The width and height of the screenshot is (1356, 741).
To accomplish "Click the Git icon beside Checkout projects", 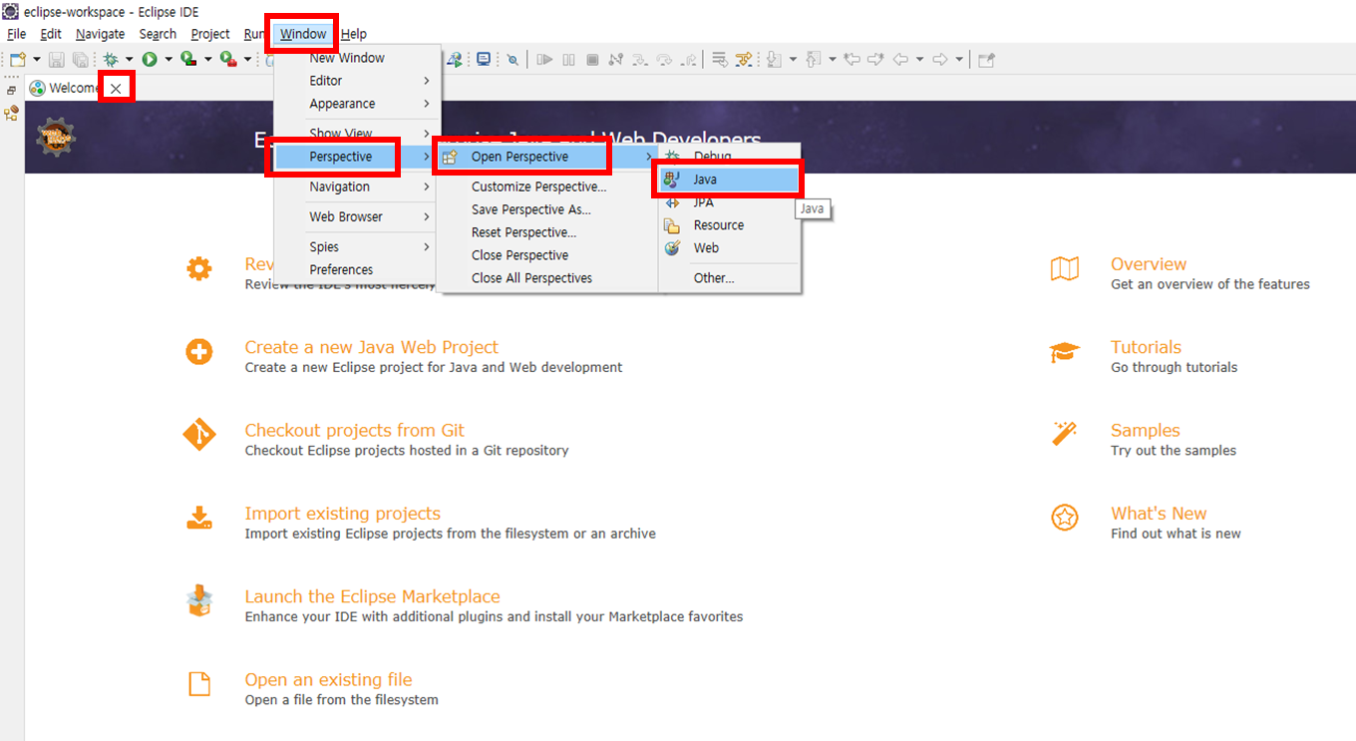I will pyautogui.click(x=199, y=435).
